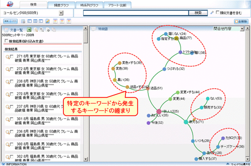251x166 pixels.
Task: Open the 時系列グラフ tab
Action: coord(89,5)
